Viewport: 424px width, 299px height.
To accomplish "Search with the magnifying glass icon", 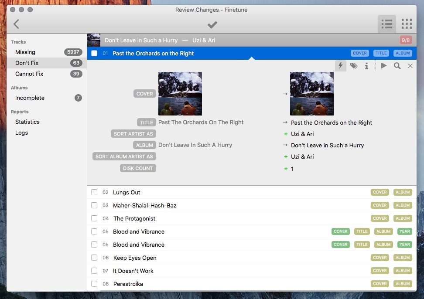I will (397, 66).
